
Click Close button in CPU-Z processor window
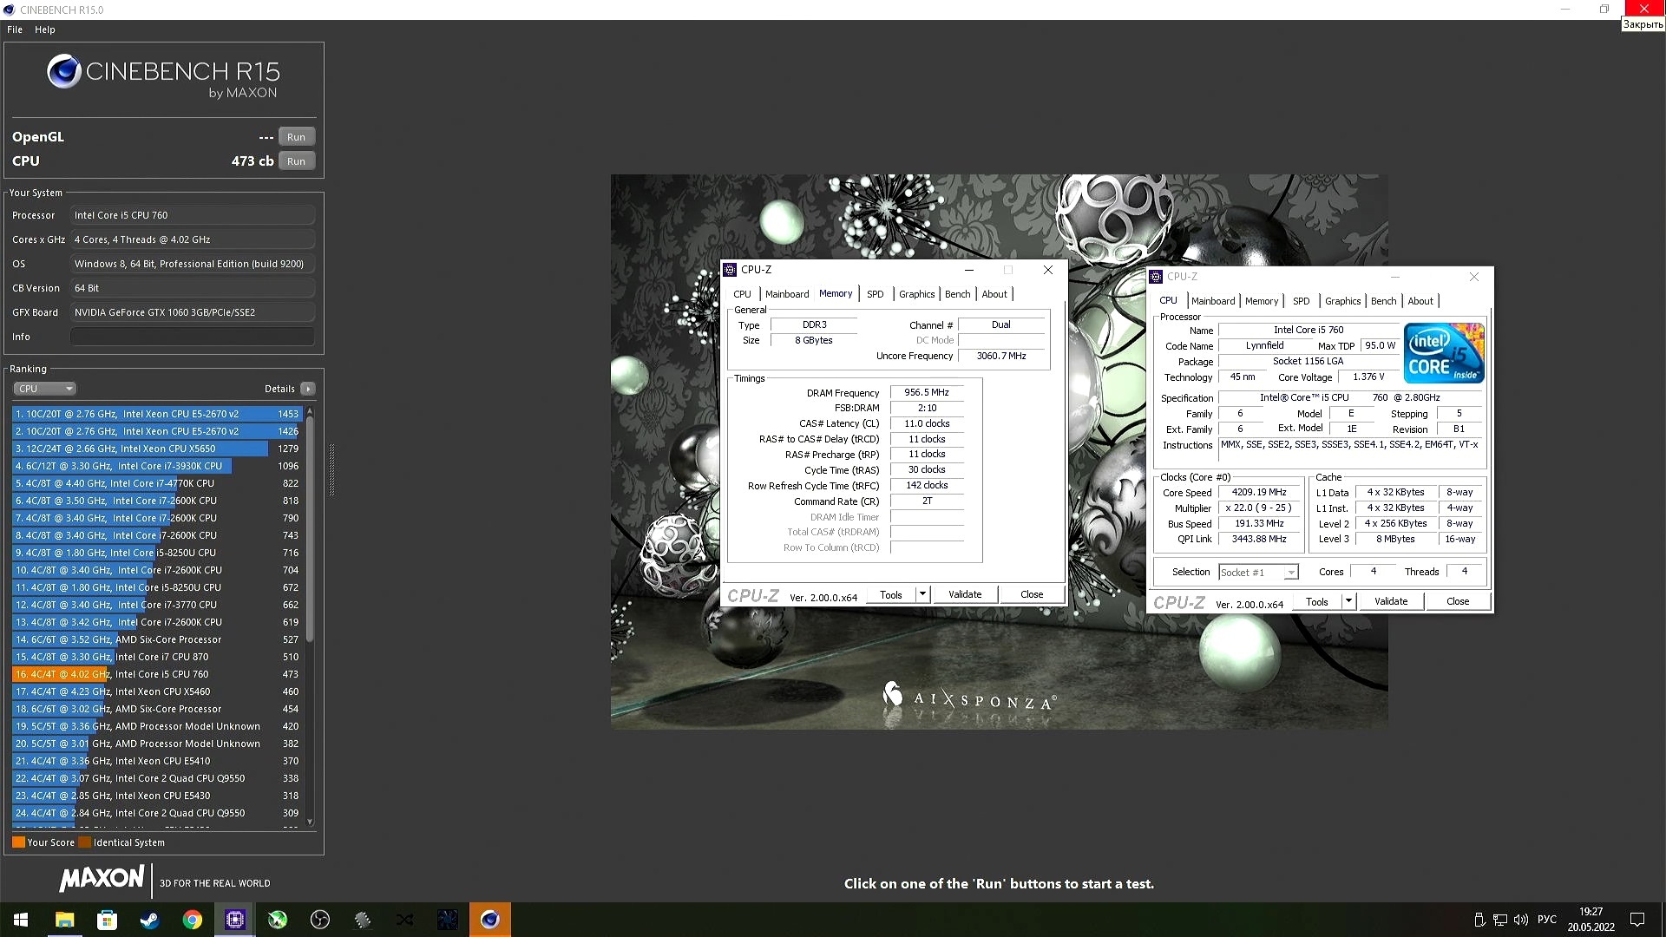click(x=1458, y=601)
